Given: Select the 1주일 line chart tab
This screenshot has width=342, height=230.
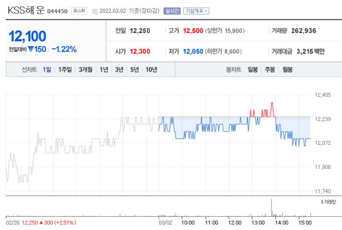Looking at the screenshot, I should [x=65, y=69].
